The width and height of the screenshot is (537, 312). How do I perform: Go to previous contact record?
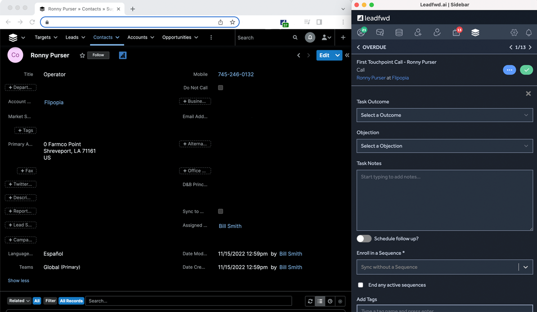(299, 55)
